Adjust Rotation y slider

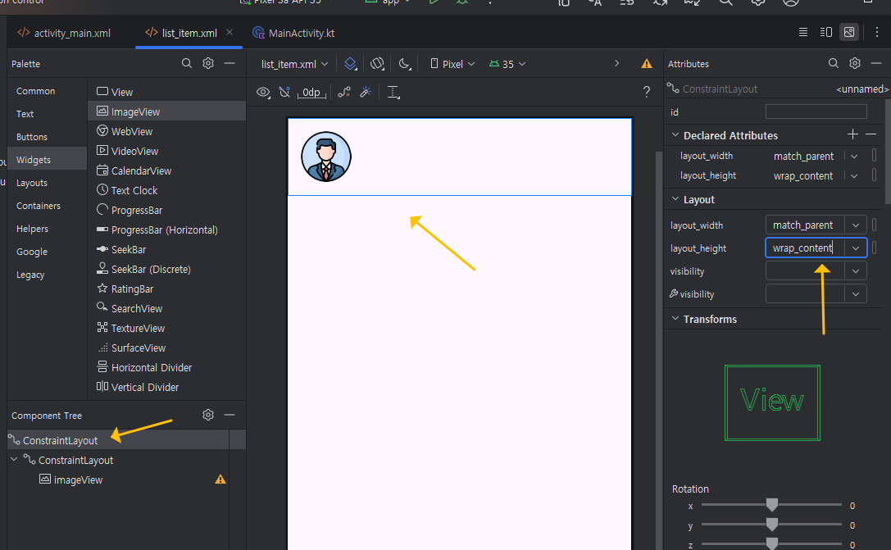[771, 524]
